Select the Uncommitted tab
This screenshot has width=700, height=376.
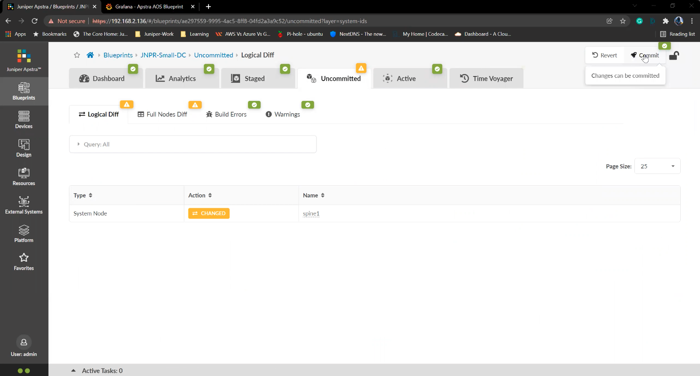click(334, 79)
